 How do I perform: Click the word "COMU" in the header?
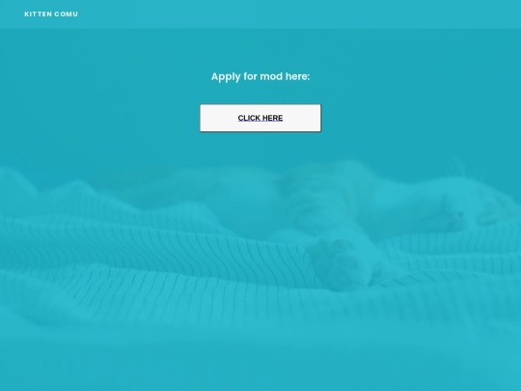[67, 14]
